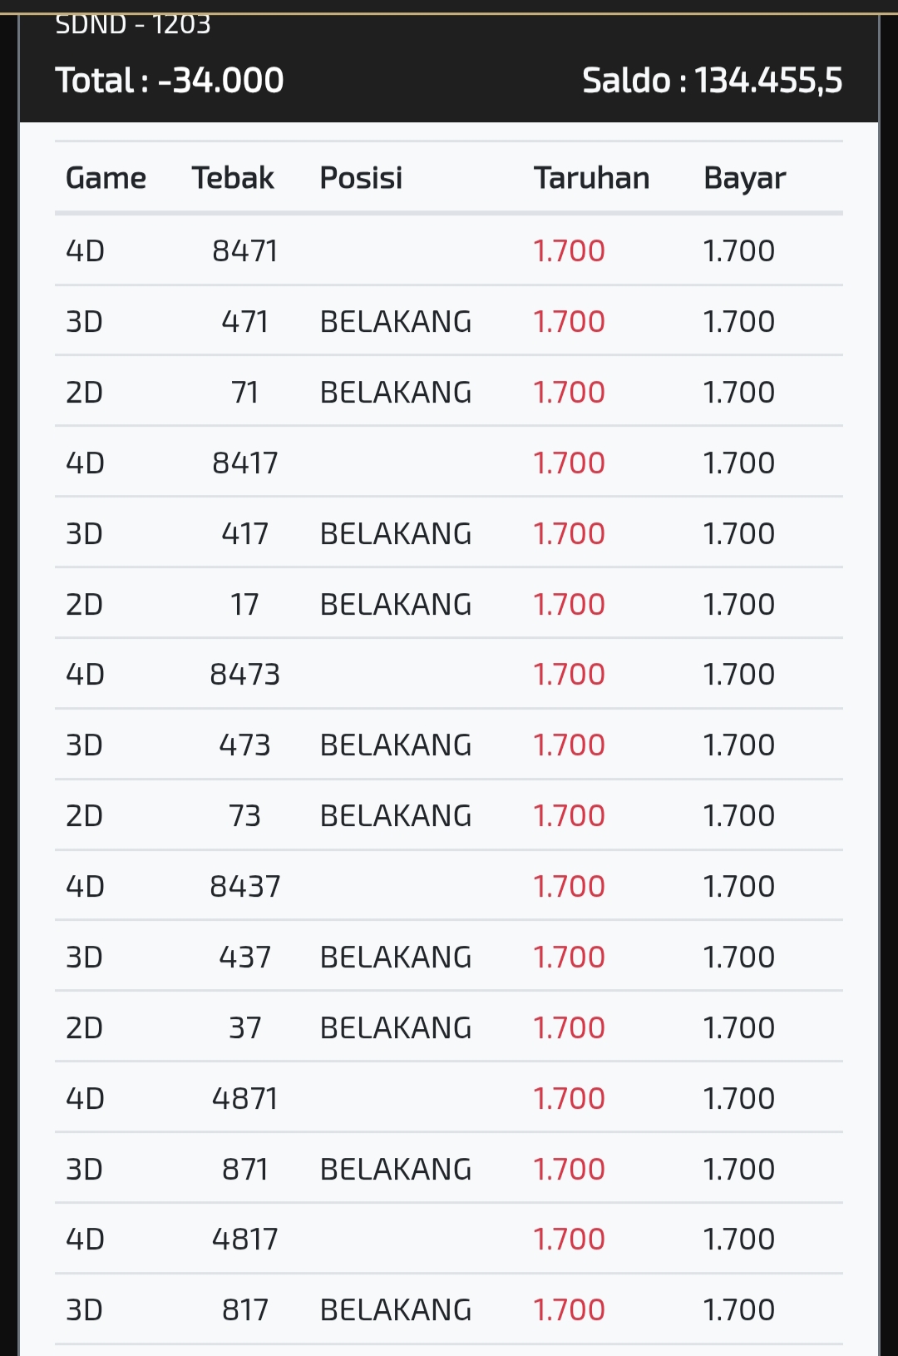Select the 4D bet number 8417

[244, 463]
